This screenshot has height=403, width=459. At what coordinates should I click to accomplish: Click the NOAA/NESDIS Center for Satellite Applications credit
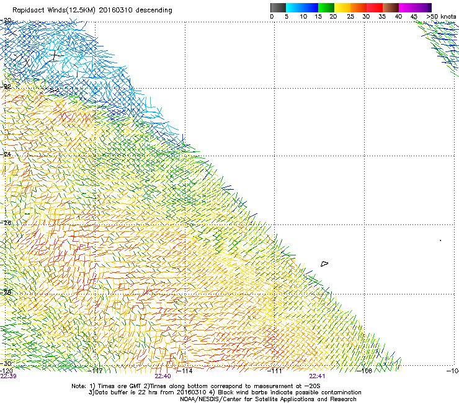point(268,399)
